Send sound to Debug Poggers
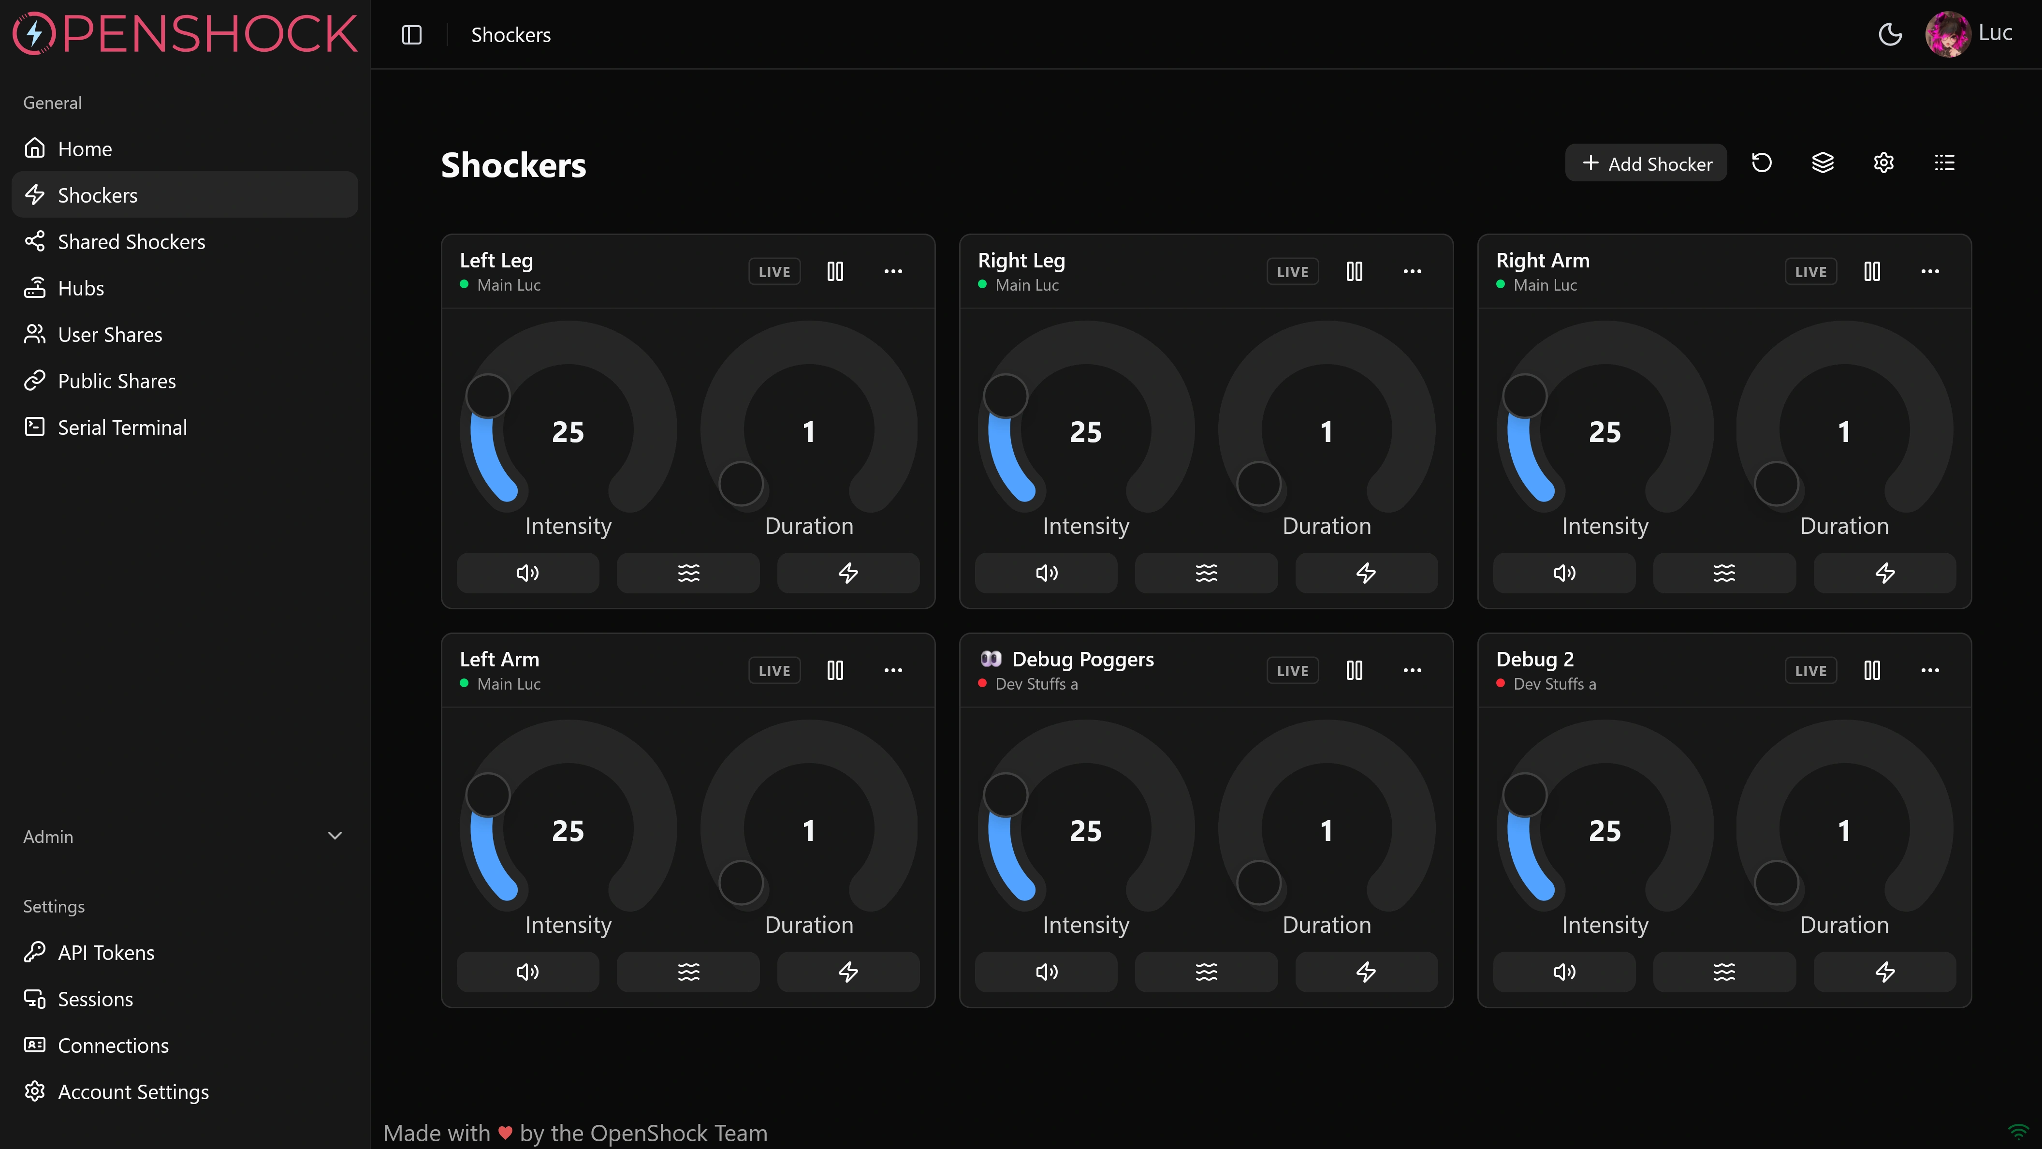Screen dimensions: 2042x1149 1046,972
